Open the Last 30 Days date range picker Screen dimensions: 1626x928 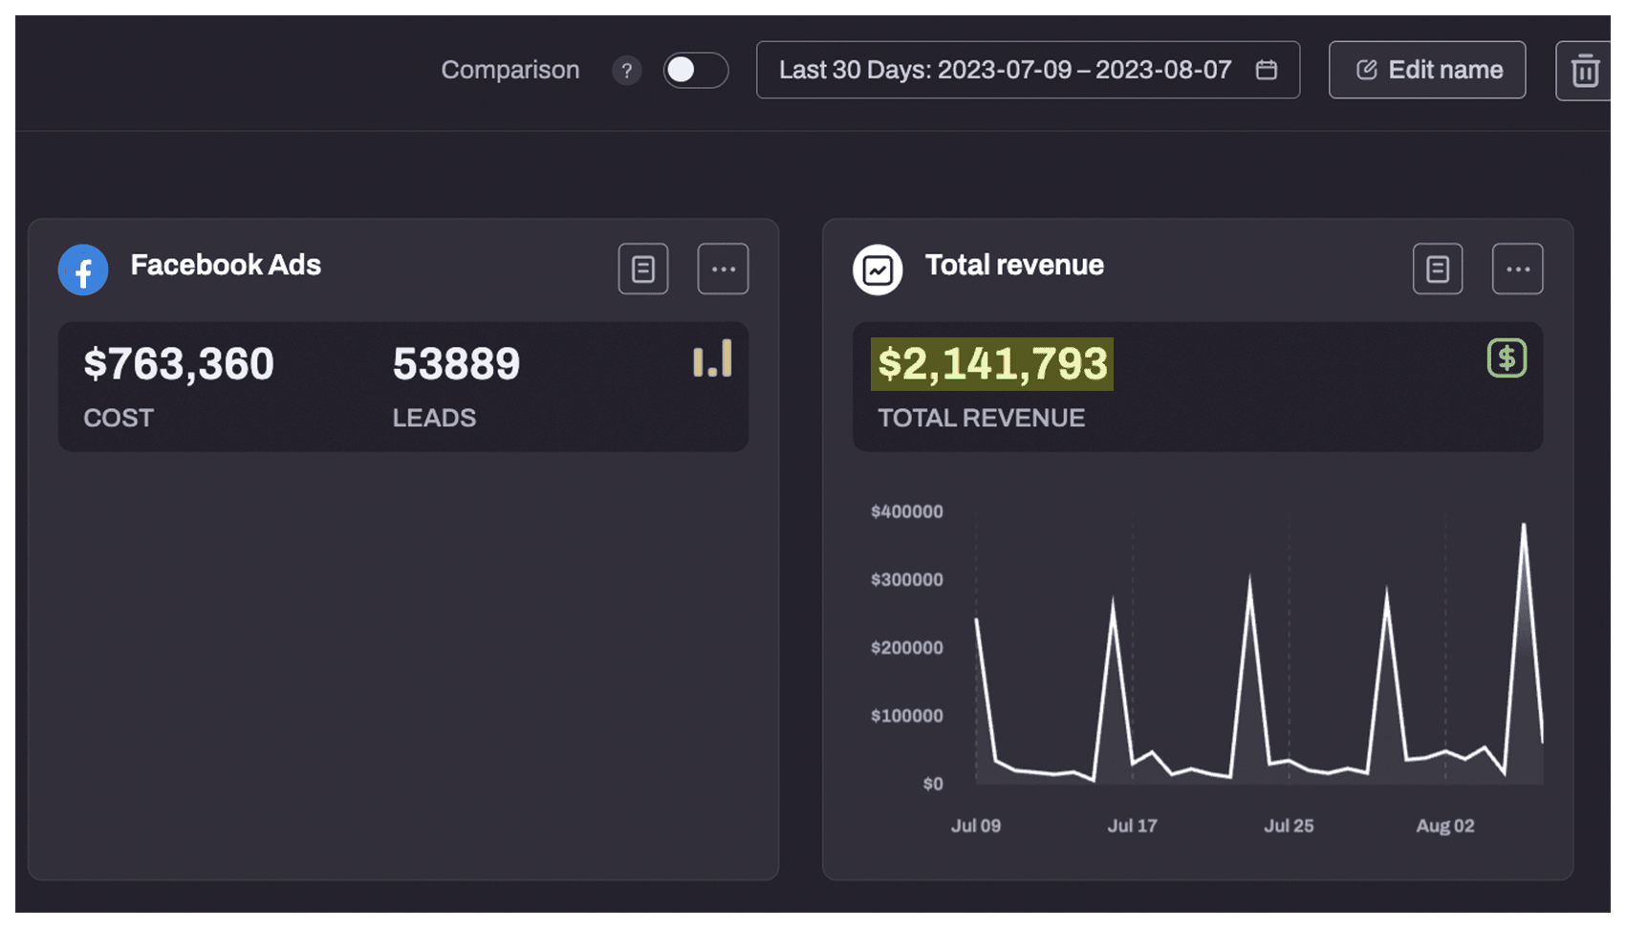pyautogui.click(x=1004, y=71)
